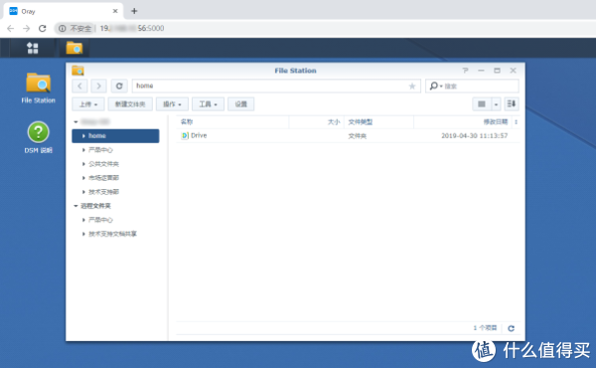Click 新建文件夹 create folder button
The width and height of the screenshot is (596, 368).
pyautogui.click(x=130, y=103)
